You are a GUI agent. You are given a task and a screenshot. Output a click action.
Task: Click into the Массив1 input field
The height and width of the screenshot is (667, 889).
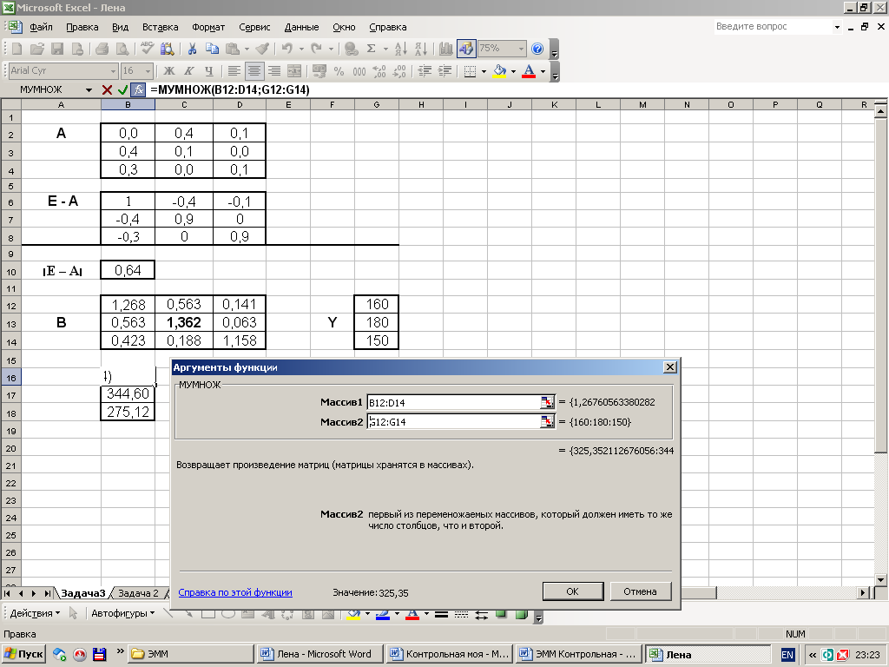click(x=451, y=402)
